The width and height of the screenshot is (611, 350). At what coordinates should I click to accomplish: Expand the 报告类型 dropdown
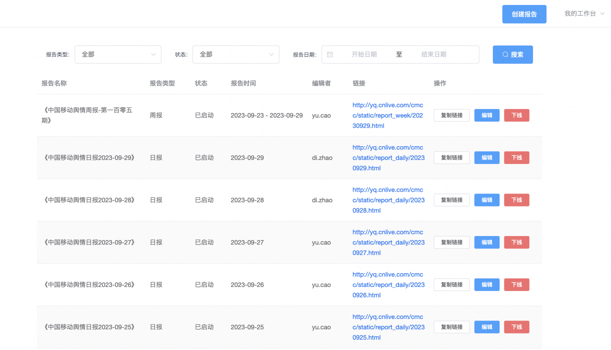click(x=118, y=55)
